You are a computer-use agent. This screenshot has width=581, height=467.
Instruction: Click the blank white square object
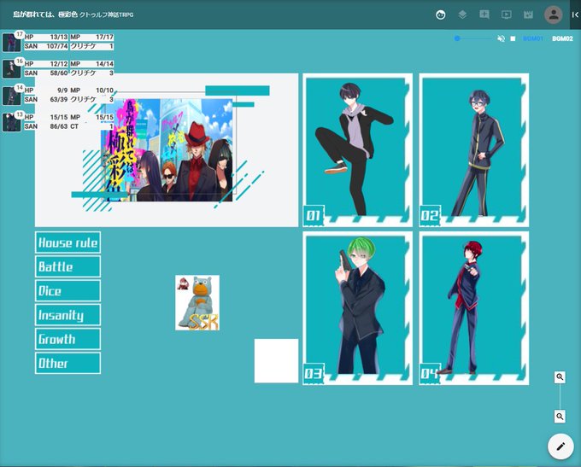276,360
